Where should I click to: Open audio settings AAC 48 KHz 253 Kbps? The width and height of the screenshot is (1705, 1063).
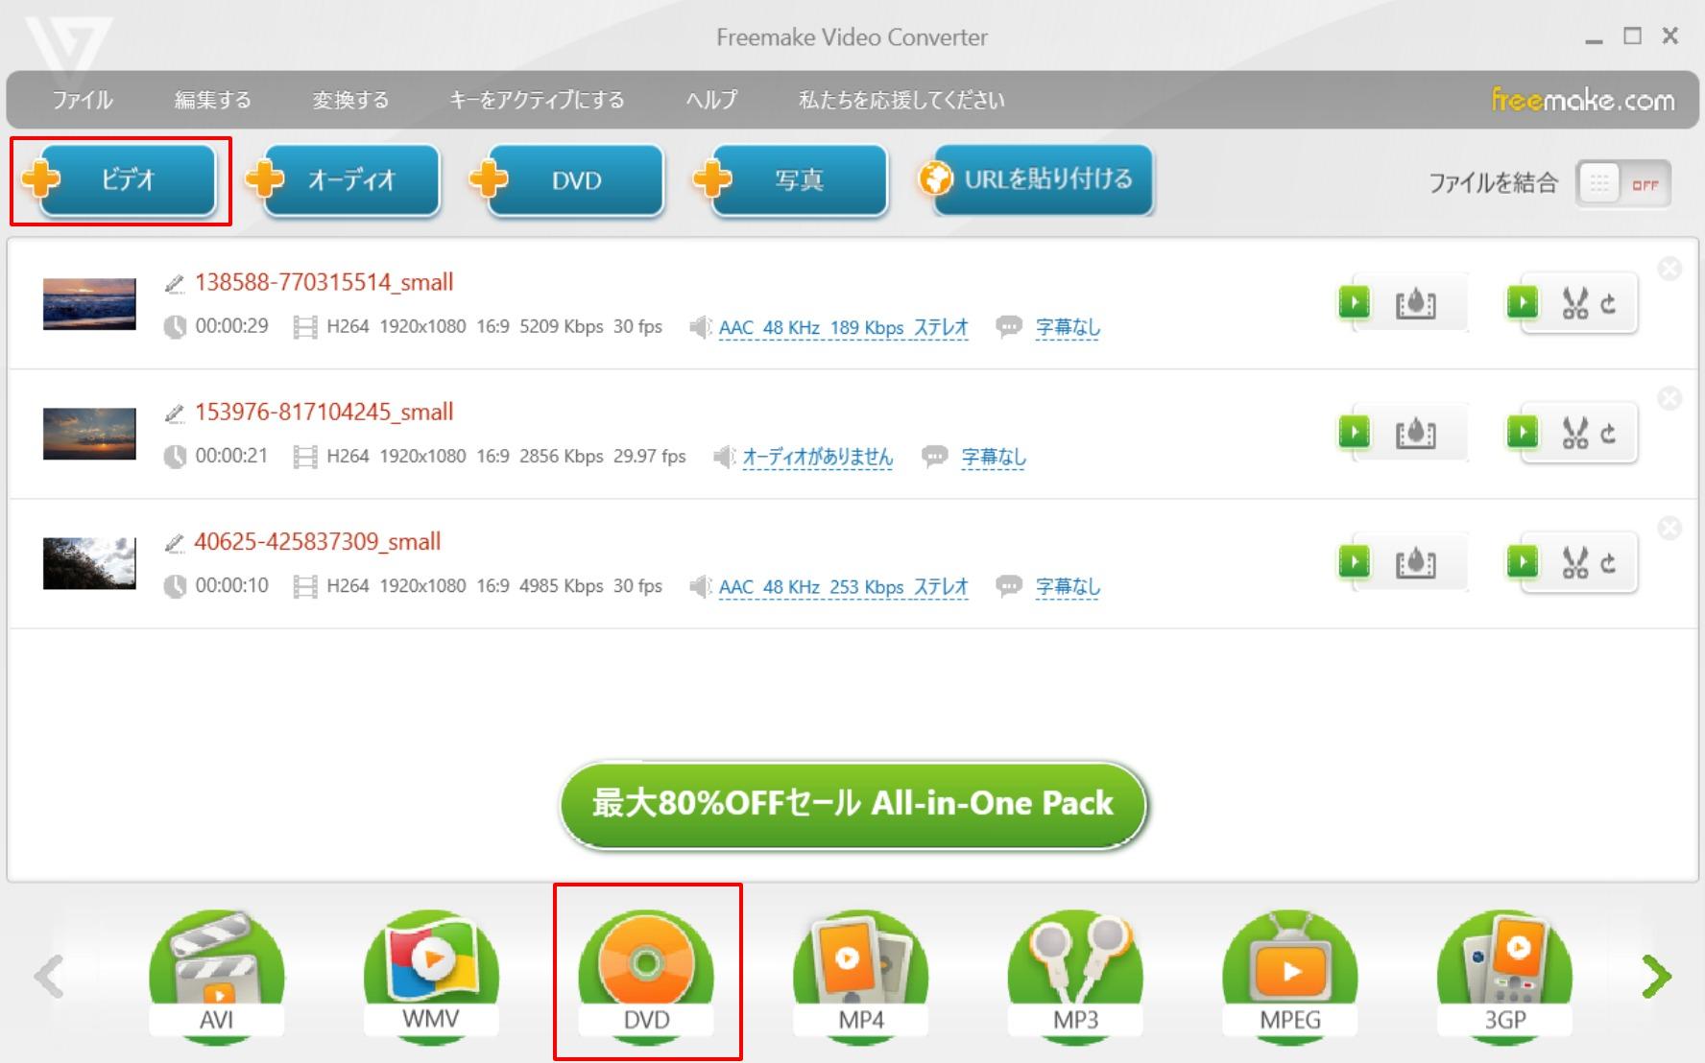[843, 586]
